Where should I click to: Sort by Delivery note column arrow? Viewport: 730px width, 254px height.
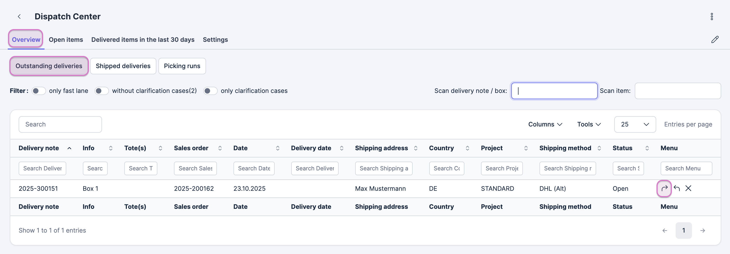69,148
